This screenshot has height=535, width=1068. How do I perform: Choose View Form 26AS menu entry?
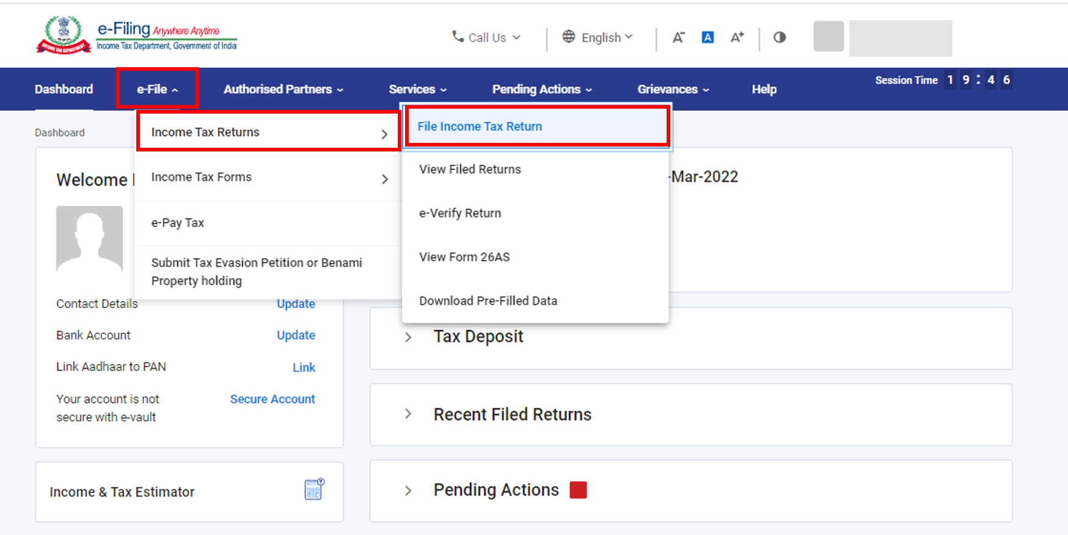(x=464, y=257)
